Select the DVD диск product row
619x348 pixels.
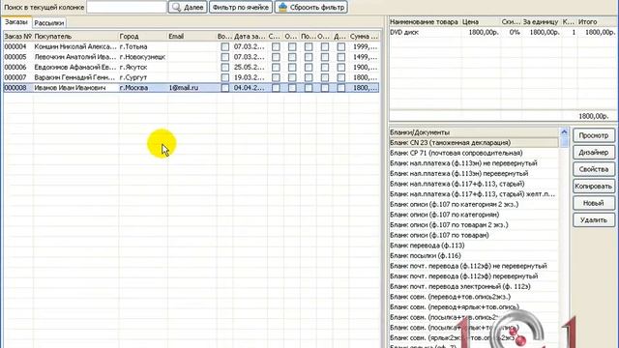point(503,32)
